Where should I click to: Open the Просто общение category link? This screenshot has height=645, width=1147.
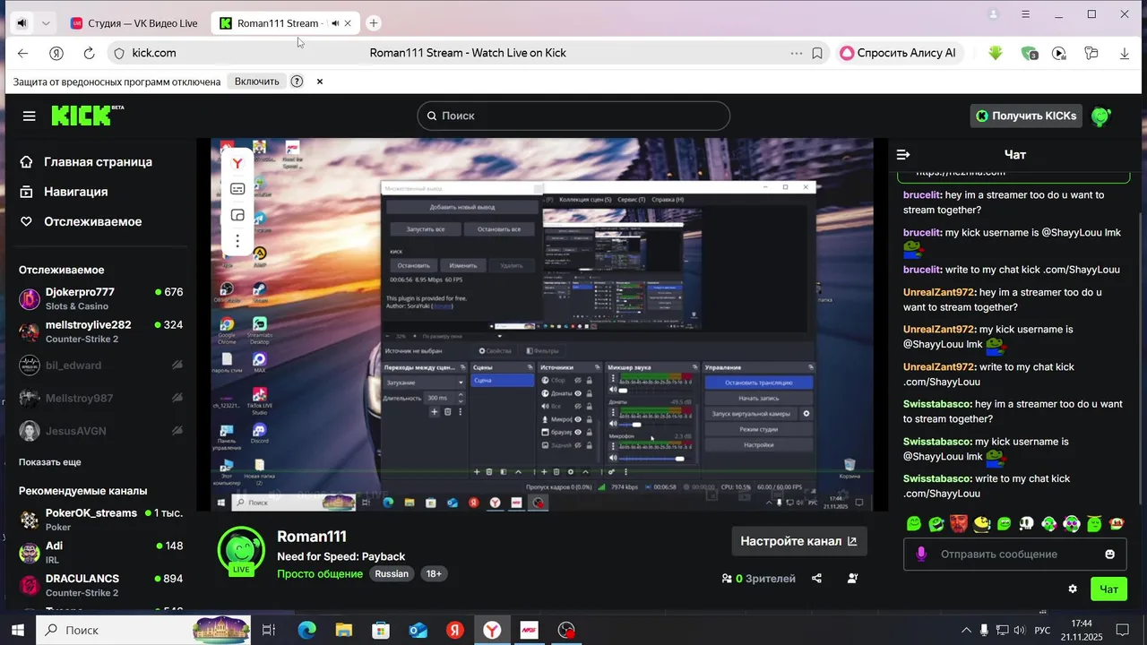point(320,573)
